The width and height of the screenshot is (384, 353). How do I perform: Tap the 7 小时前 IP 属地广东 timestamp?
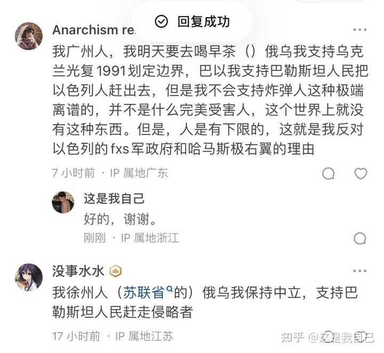point(110,173)
